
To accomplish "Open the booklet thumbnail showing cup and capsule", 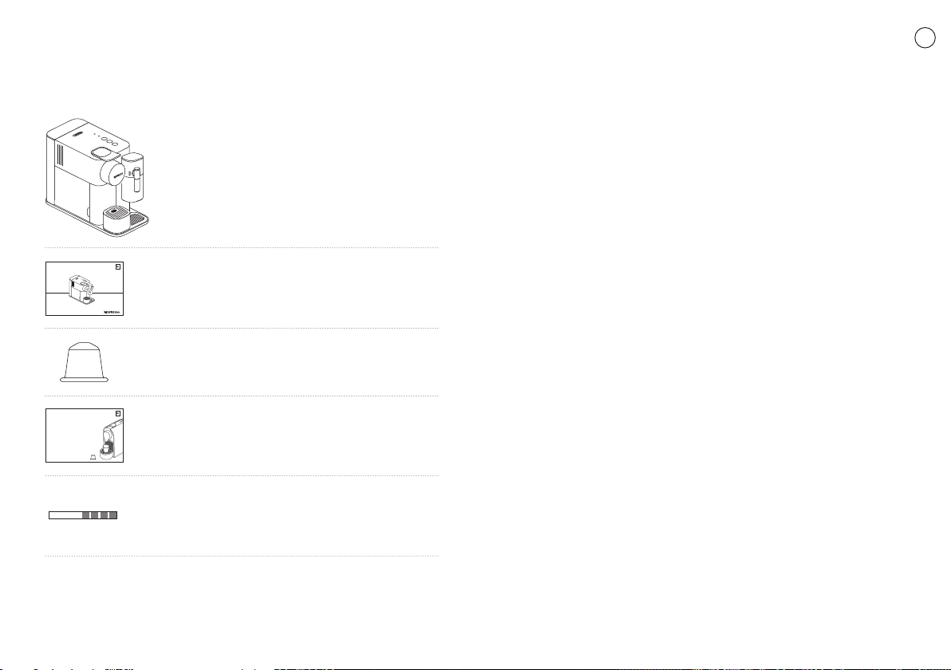I will click(85, 436).
